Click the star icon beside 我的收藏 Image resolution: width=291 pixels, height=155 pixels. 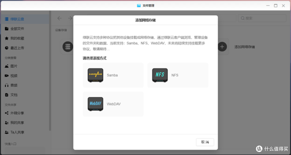coord(7,38)
